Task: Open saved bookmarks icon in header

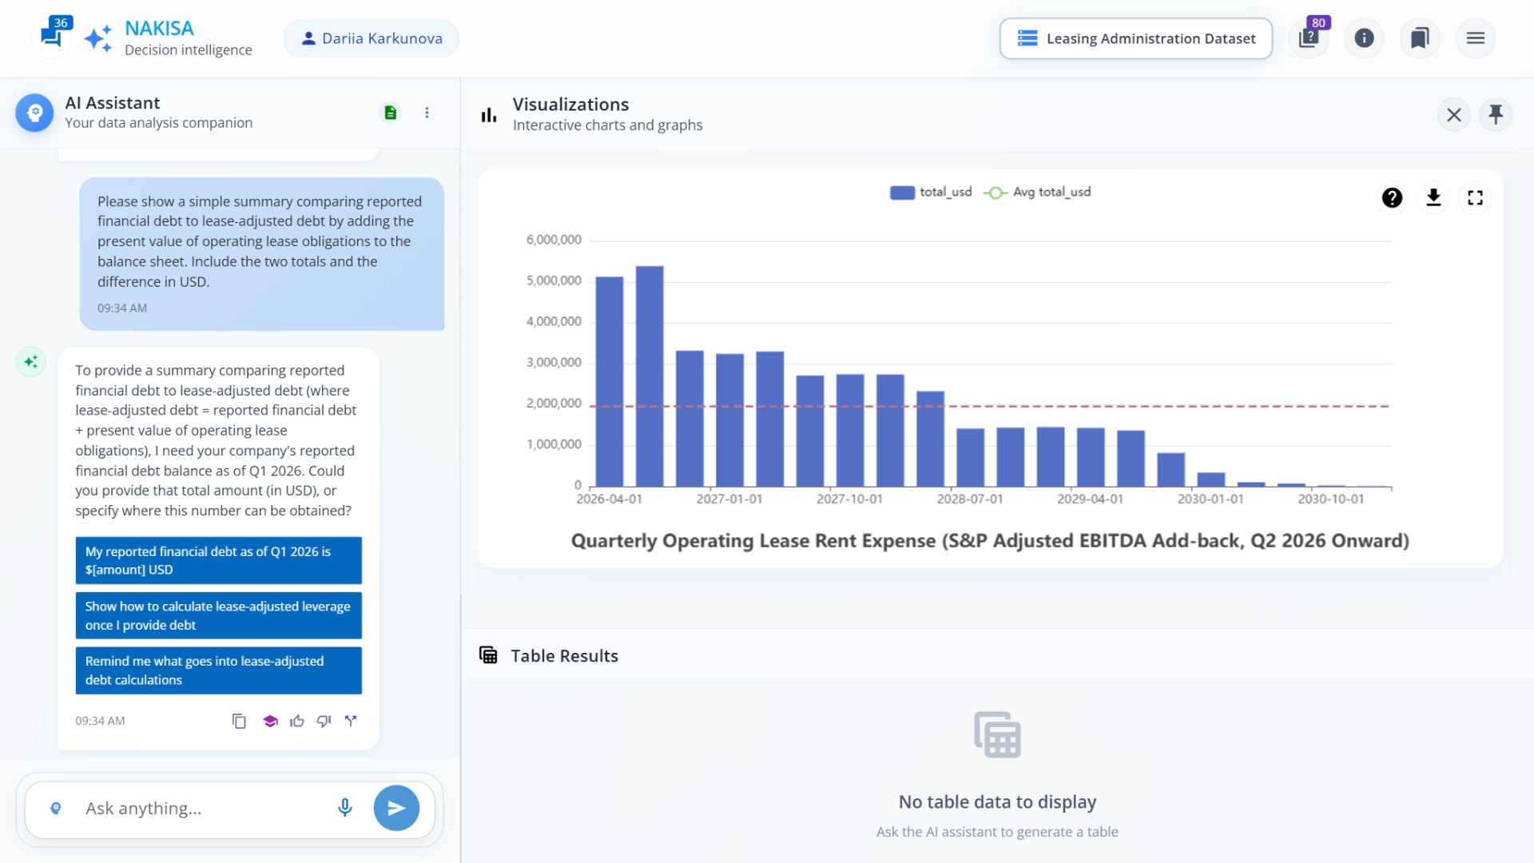Action: tap(1420, 38)
